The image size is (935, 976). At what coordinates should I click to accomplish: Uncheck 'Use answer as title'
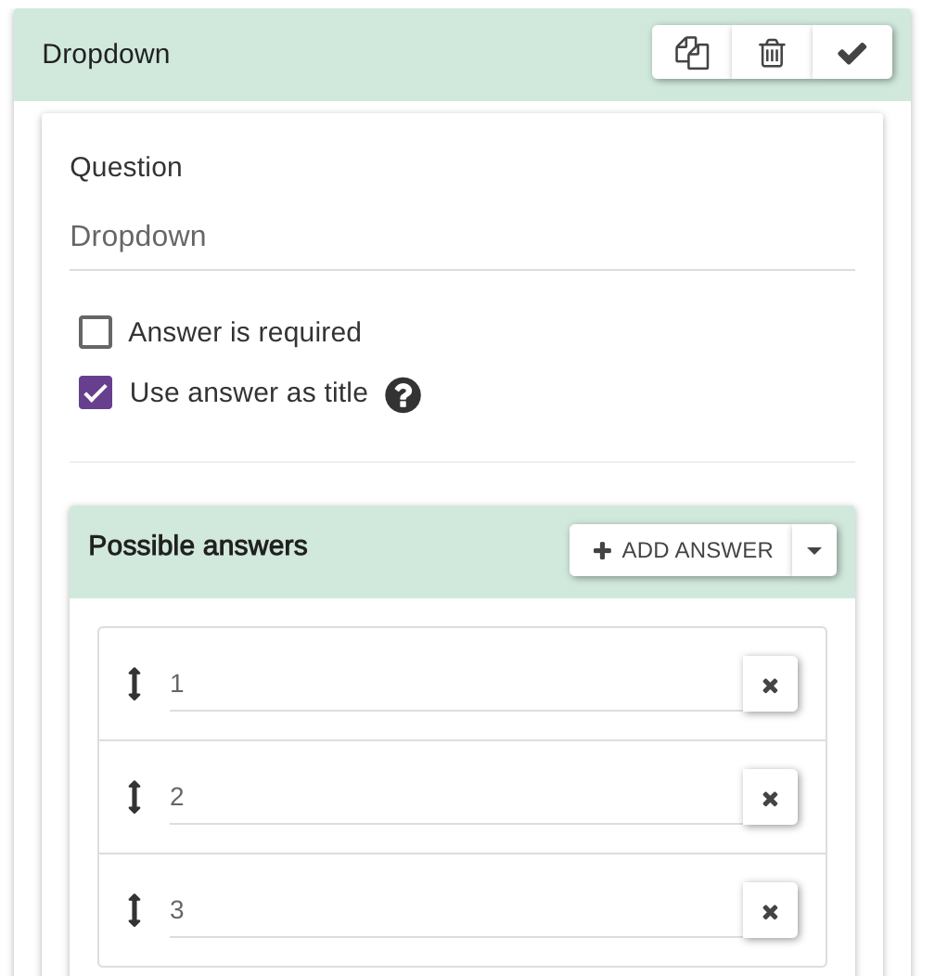coord(96,392)
